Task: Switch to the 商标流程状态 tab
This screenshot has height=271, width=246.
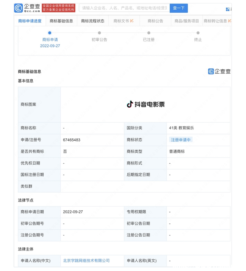Action: [93, 21]
